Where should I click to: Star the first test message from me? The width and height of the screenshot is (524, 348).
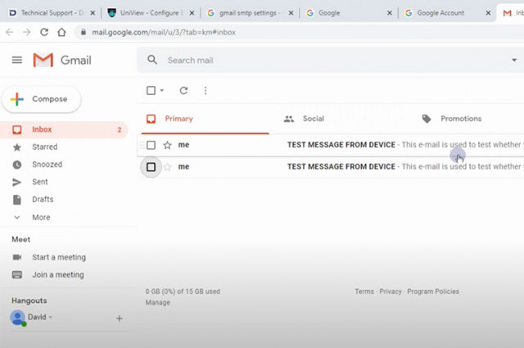pos(167,145)
